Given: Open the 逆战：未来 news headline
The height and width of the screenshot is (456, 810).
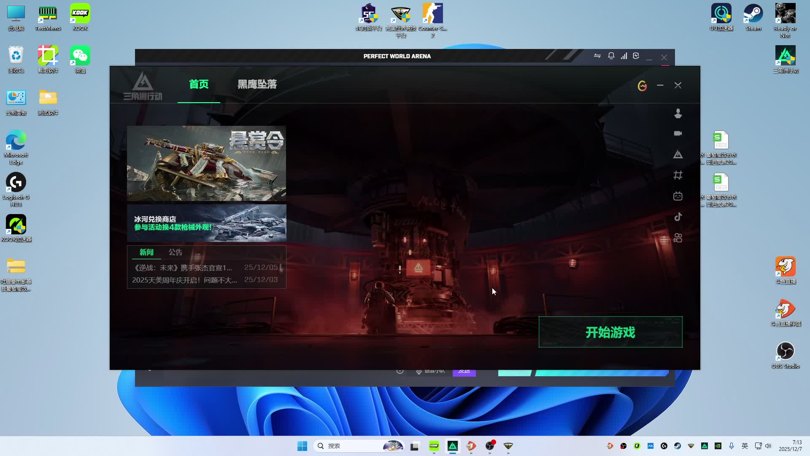Looking at the screenshot, I should click(182, 268).
